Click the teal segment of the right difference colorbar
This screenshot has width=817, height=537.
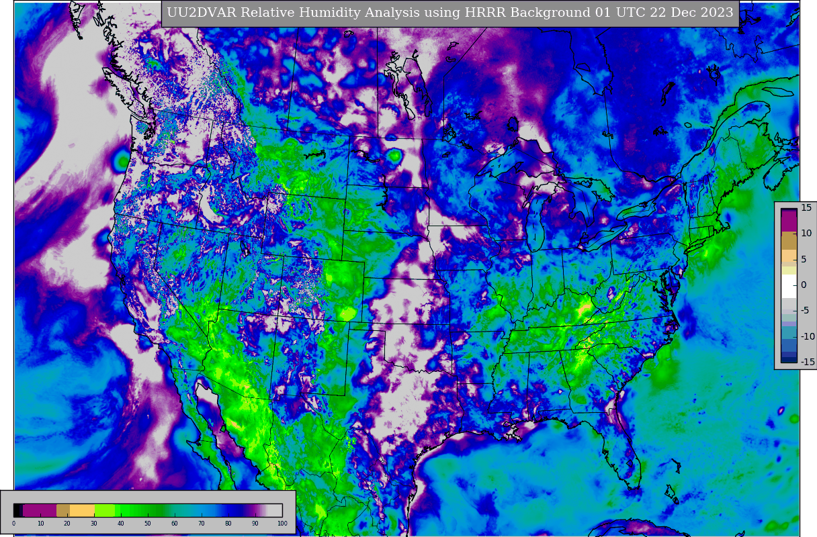789,332
